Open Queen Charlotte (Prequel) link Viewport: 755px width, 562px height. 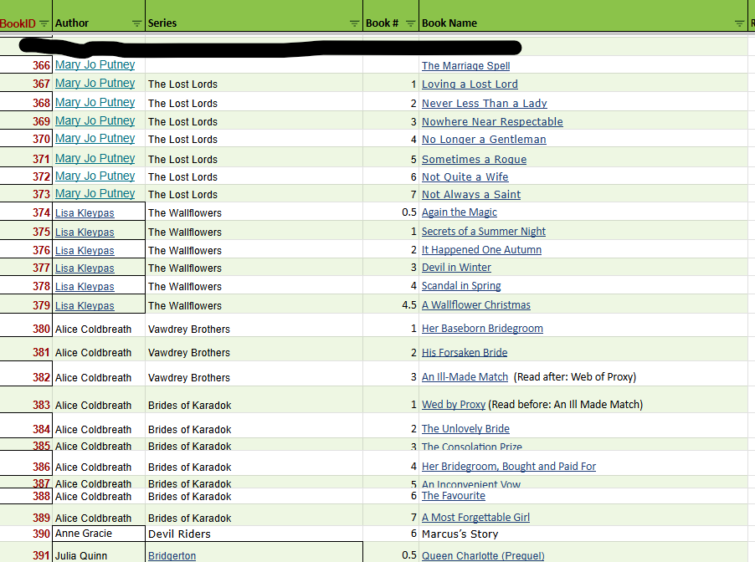point(483,556)
